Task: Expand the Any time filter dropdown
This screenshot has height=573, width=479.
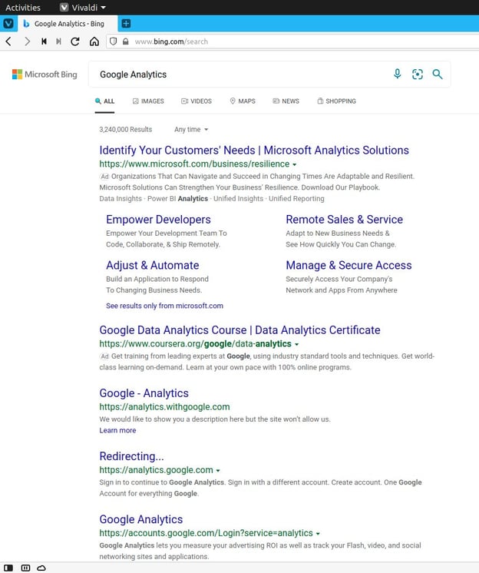Action: (x=191, y=130)
